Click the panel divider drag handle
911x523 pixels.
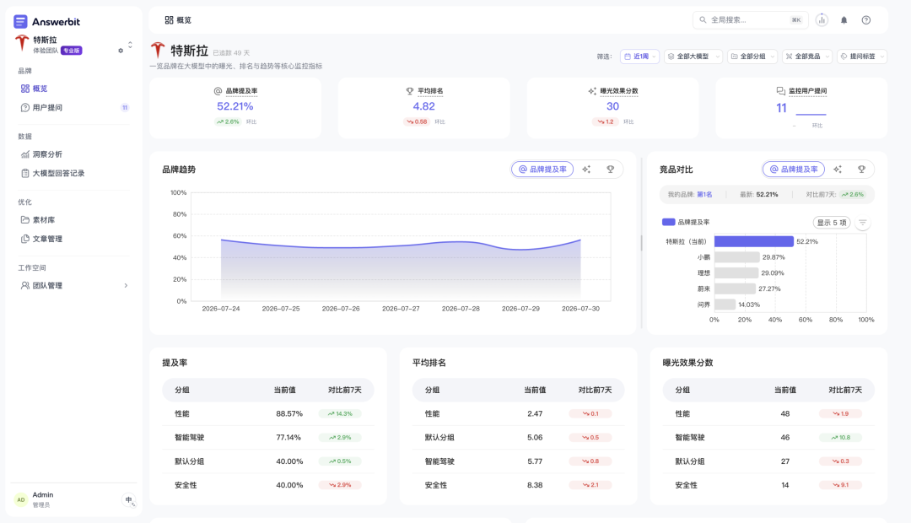(641, 243)
